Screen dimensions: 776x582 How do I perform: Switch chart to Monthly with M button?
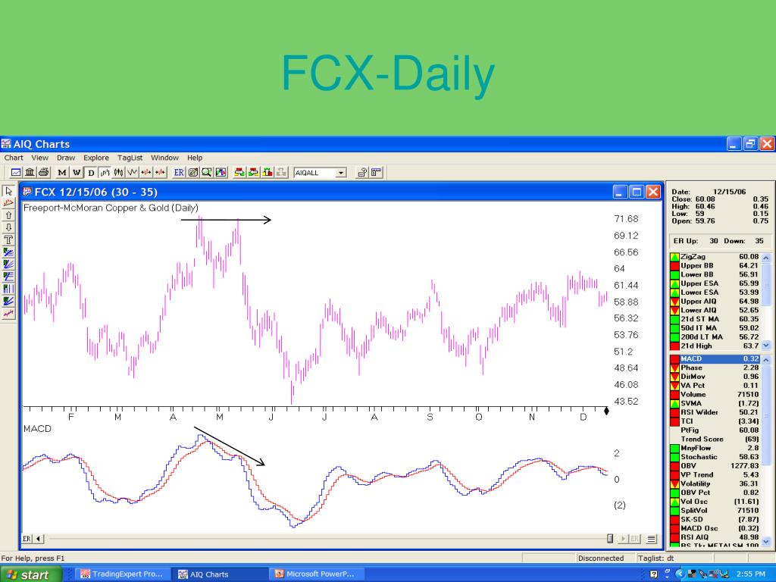(x=62, y=172)
